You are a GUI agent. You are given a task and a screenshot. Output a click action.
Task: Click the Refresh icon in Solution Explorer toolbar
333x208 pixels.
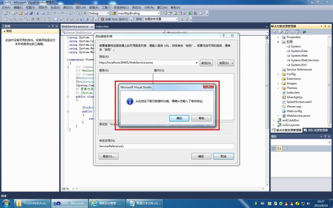click(286, 31)
